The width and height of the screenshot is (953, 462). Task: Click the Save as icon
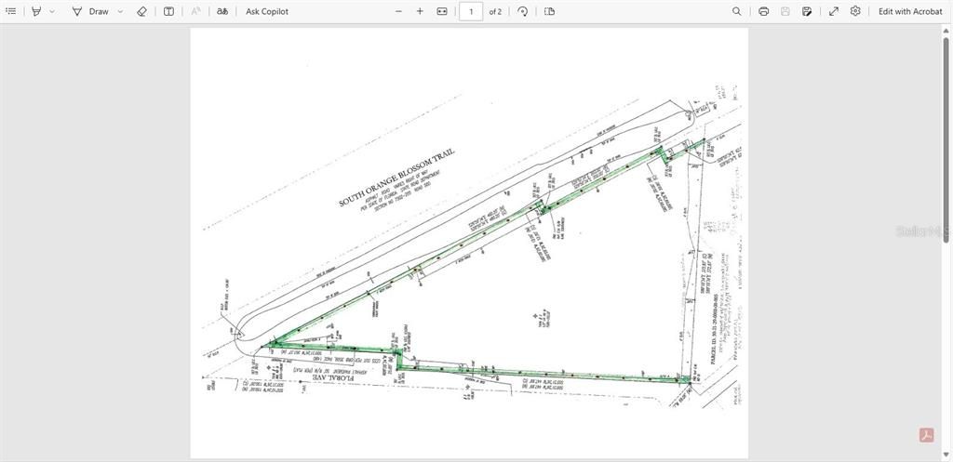click(807, 11)
